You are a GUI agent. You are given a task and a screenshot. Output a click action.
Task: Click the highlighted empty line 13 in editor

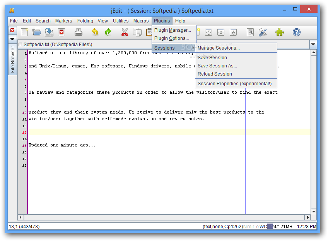click(x=169, y=132)
